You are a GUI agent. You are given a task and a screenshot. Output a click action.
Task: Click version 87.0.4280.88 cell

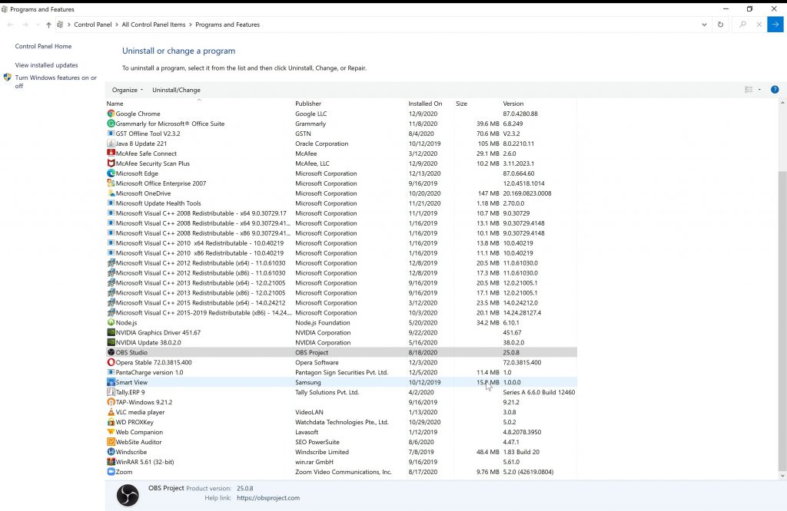click(520, 114)
